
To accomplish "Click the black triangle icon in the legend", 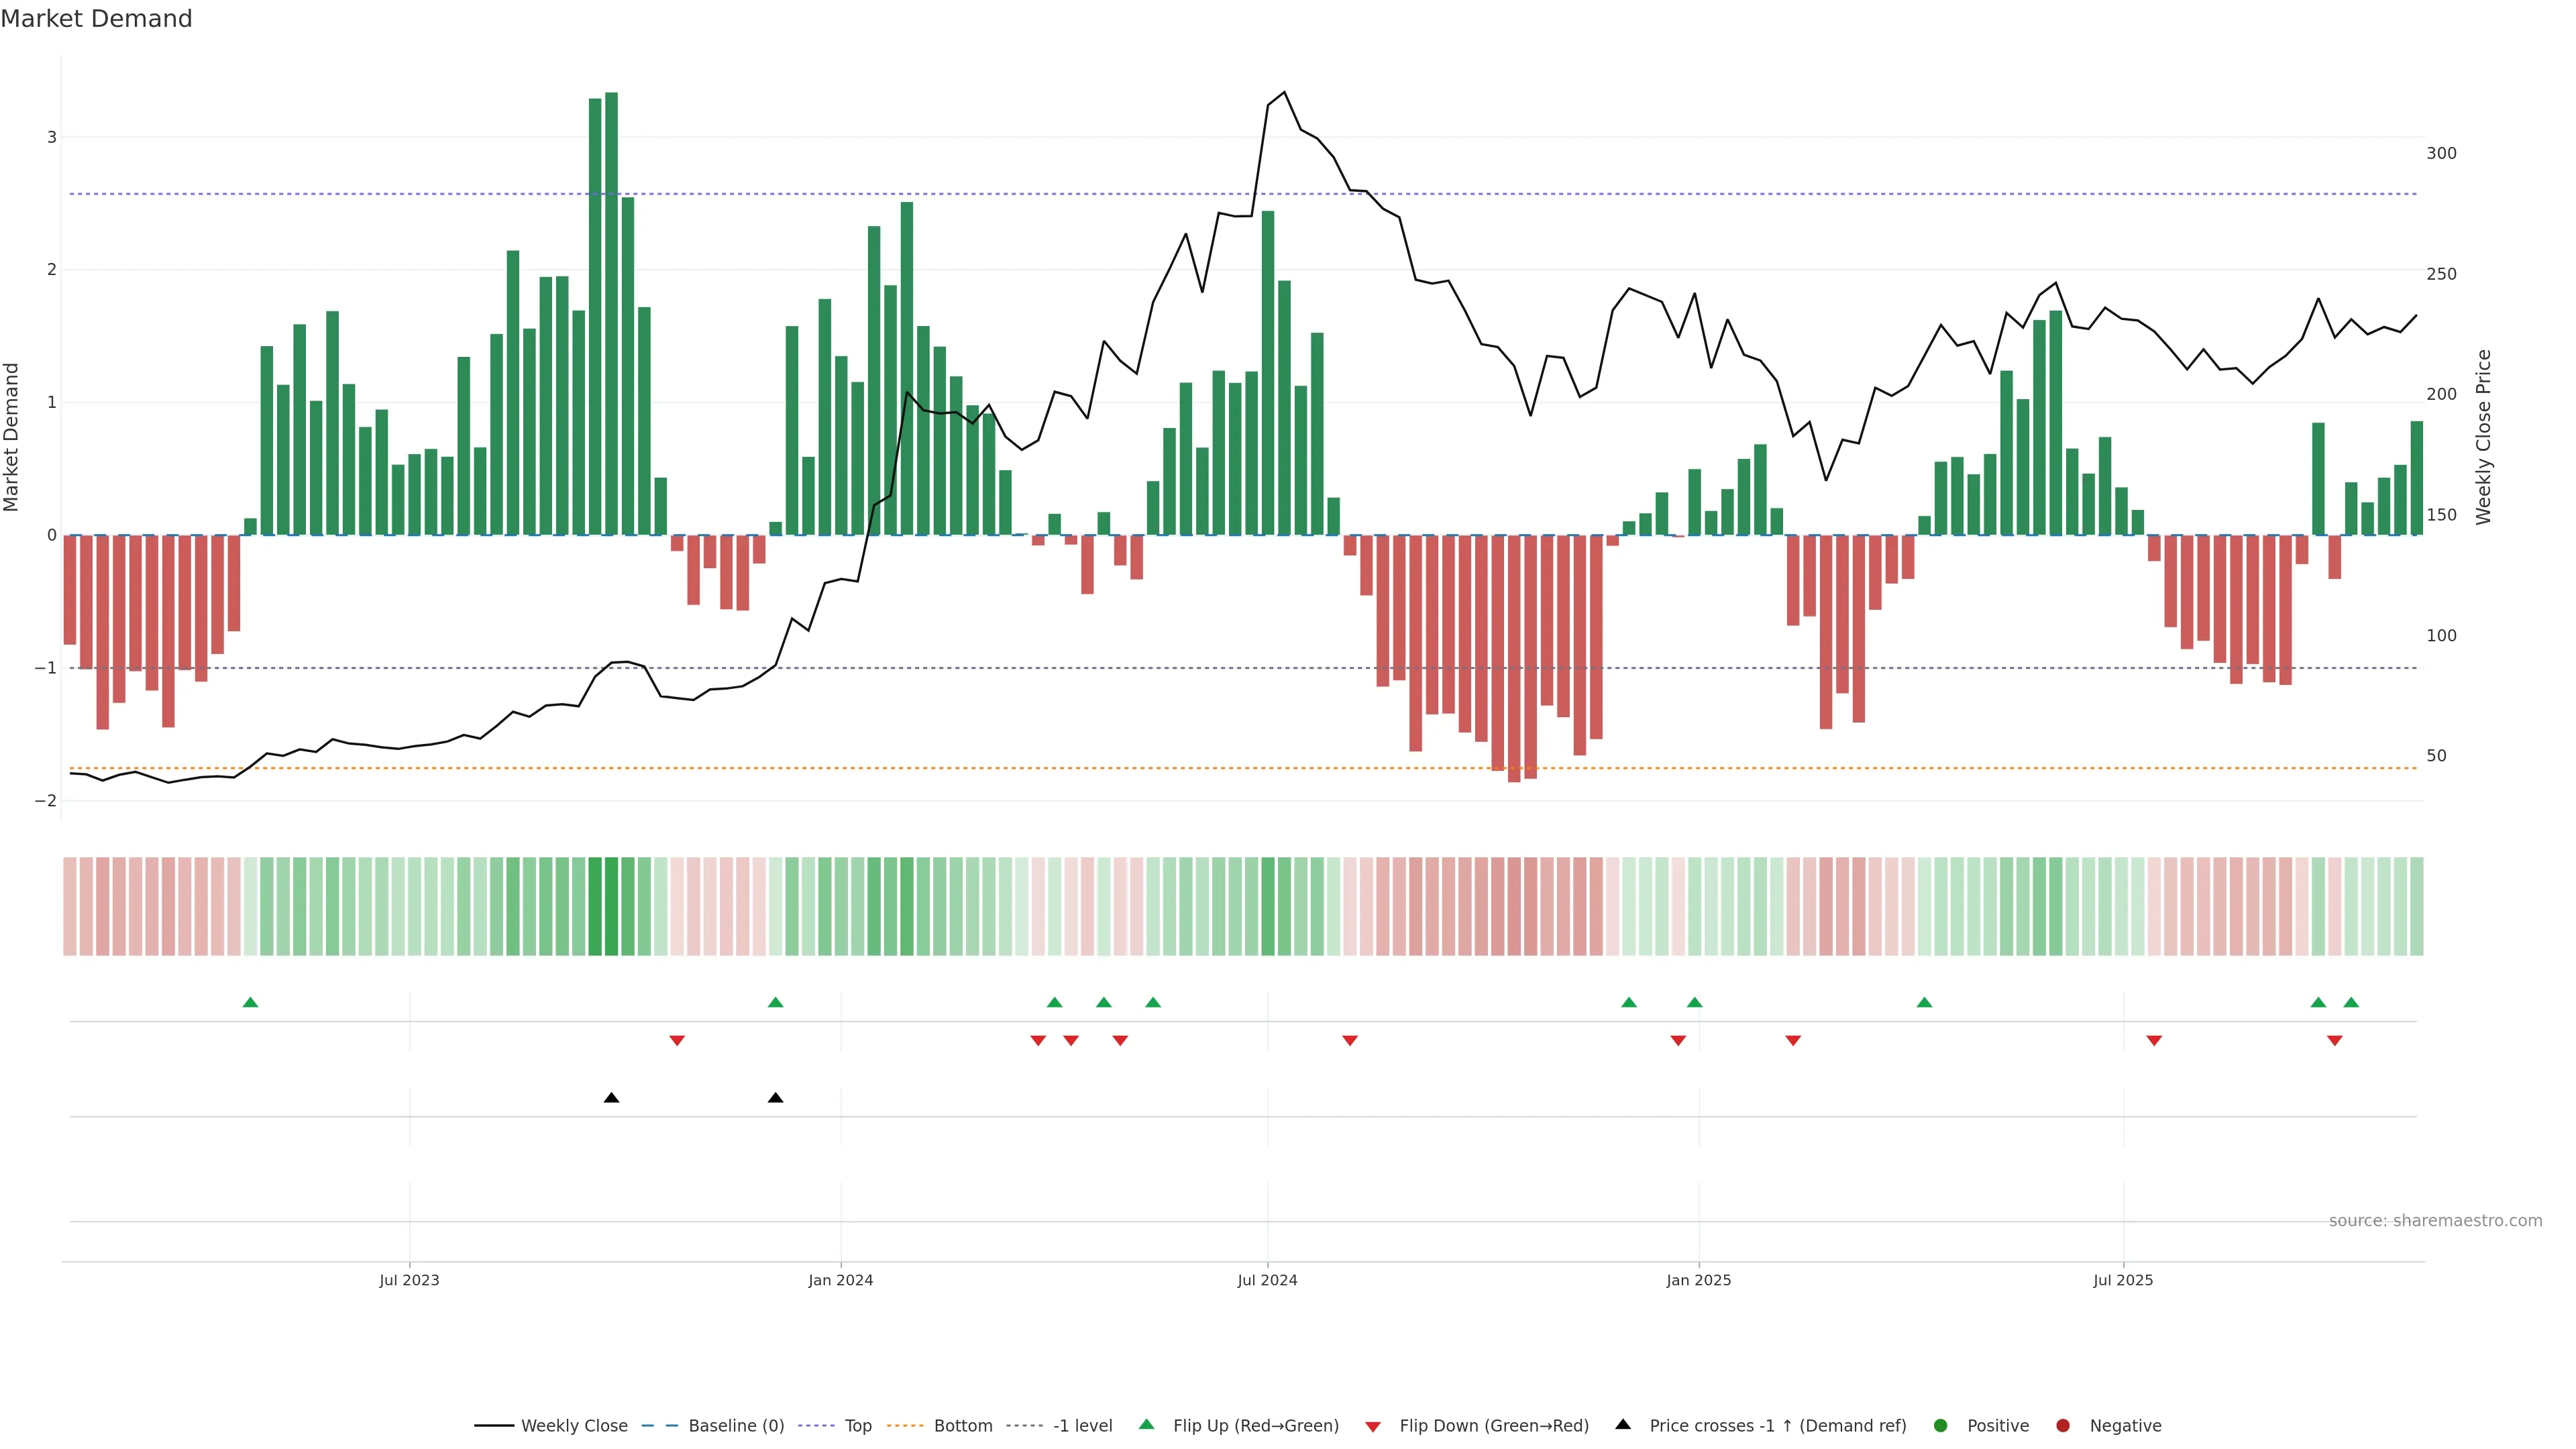I will point(1623,1424).
